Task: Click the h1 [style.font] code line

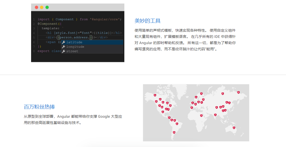Action: point(84,33)
